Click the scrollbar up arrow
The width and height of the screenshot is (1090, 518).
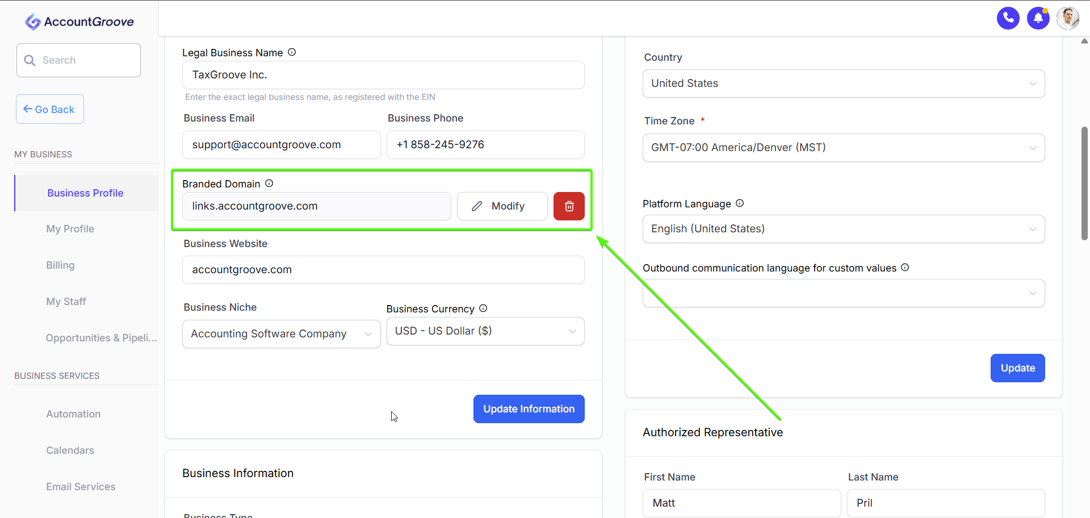click(1084, 41)
